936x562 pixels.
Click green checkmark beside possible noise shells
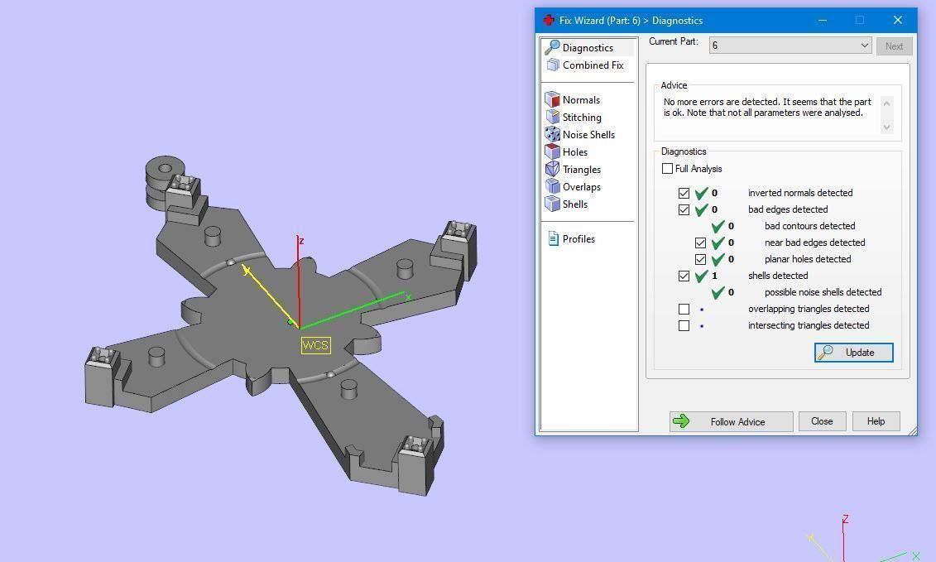(x=718, y=292)
